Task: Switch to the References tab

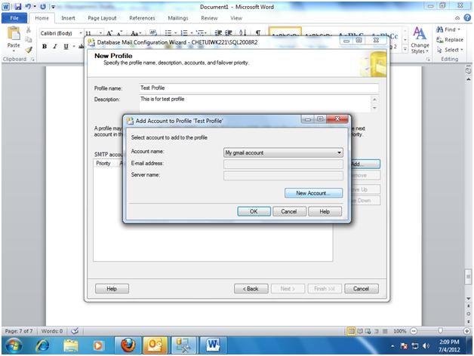Action: pos(142,18)
